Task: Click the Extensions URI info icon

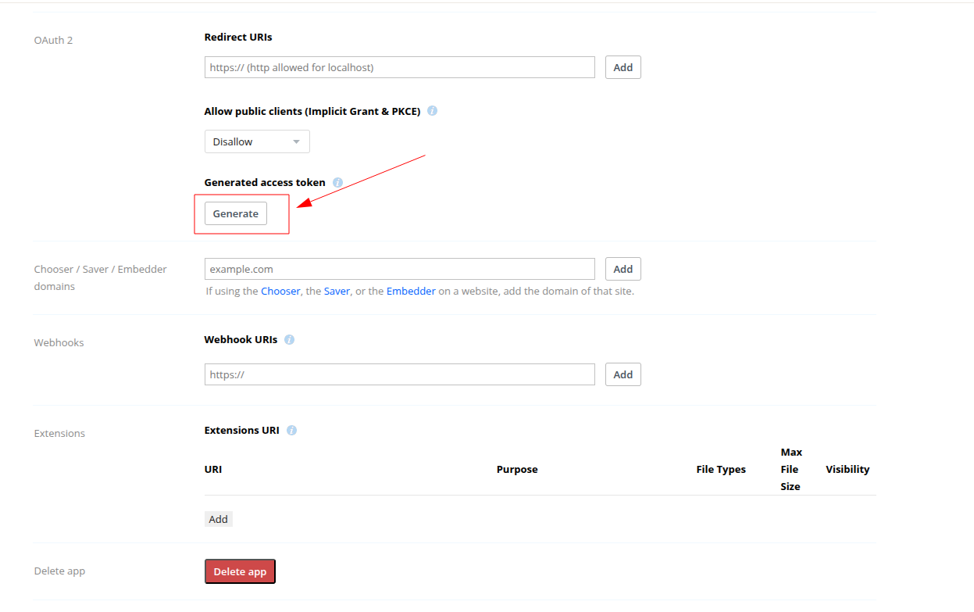Action: [291, 431]
